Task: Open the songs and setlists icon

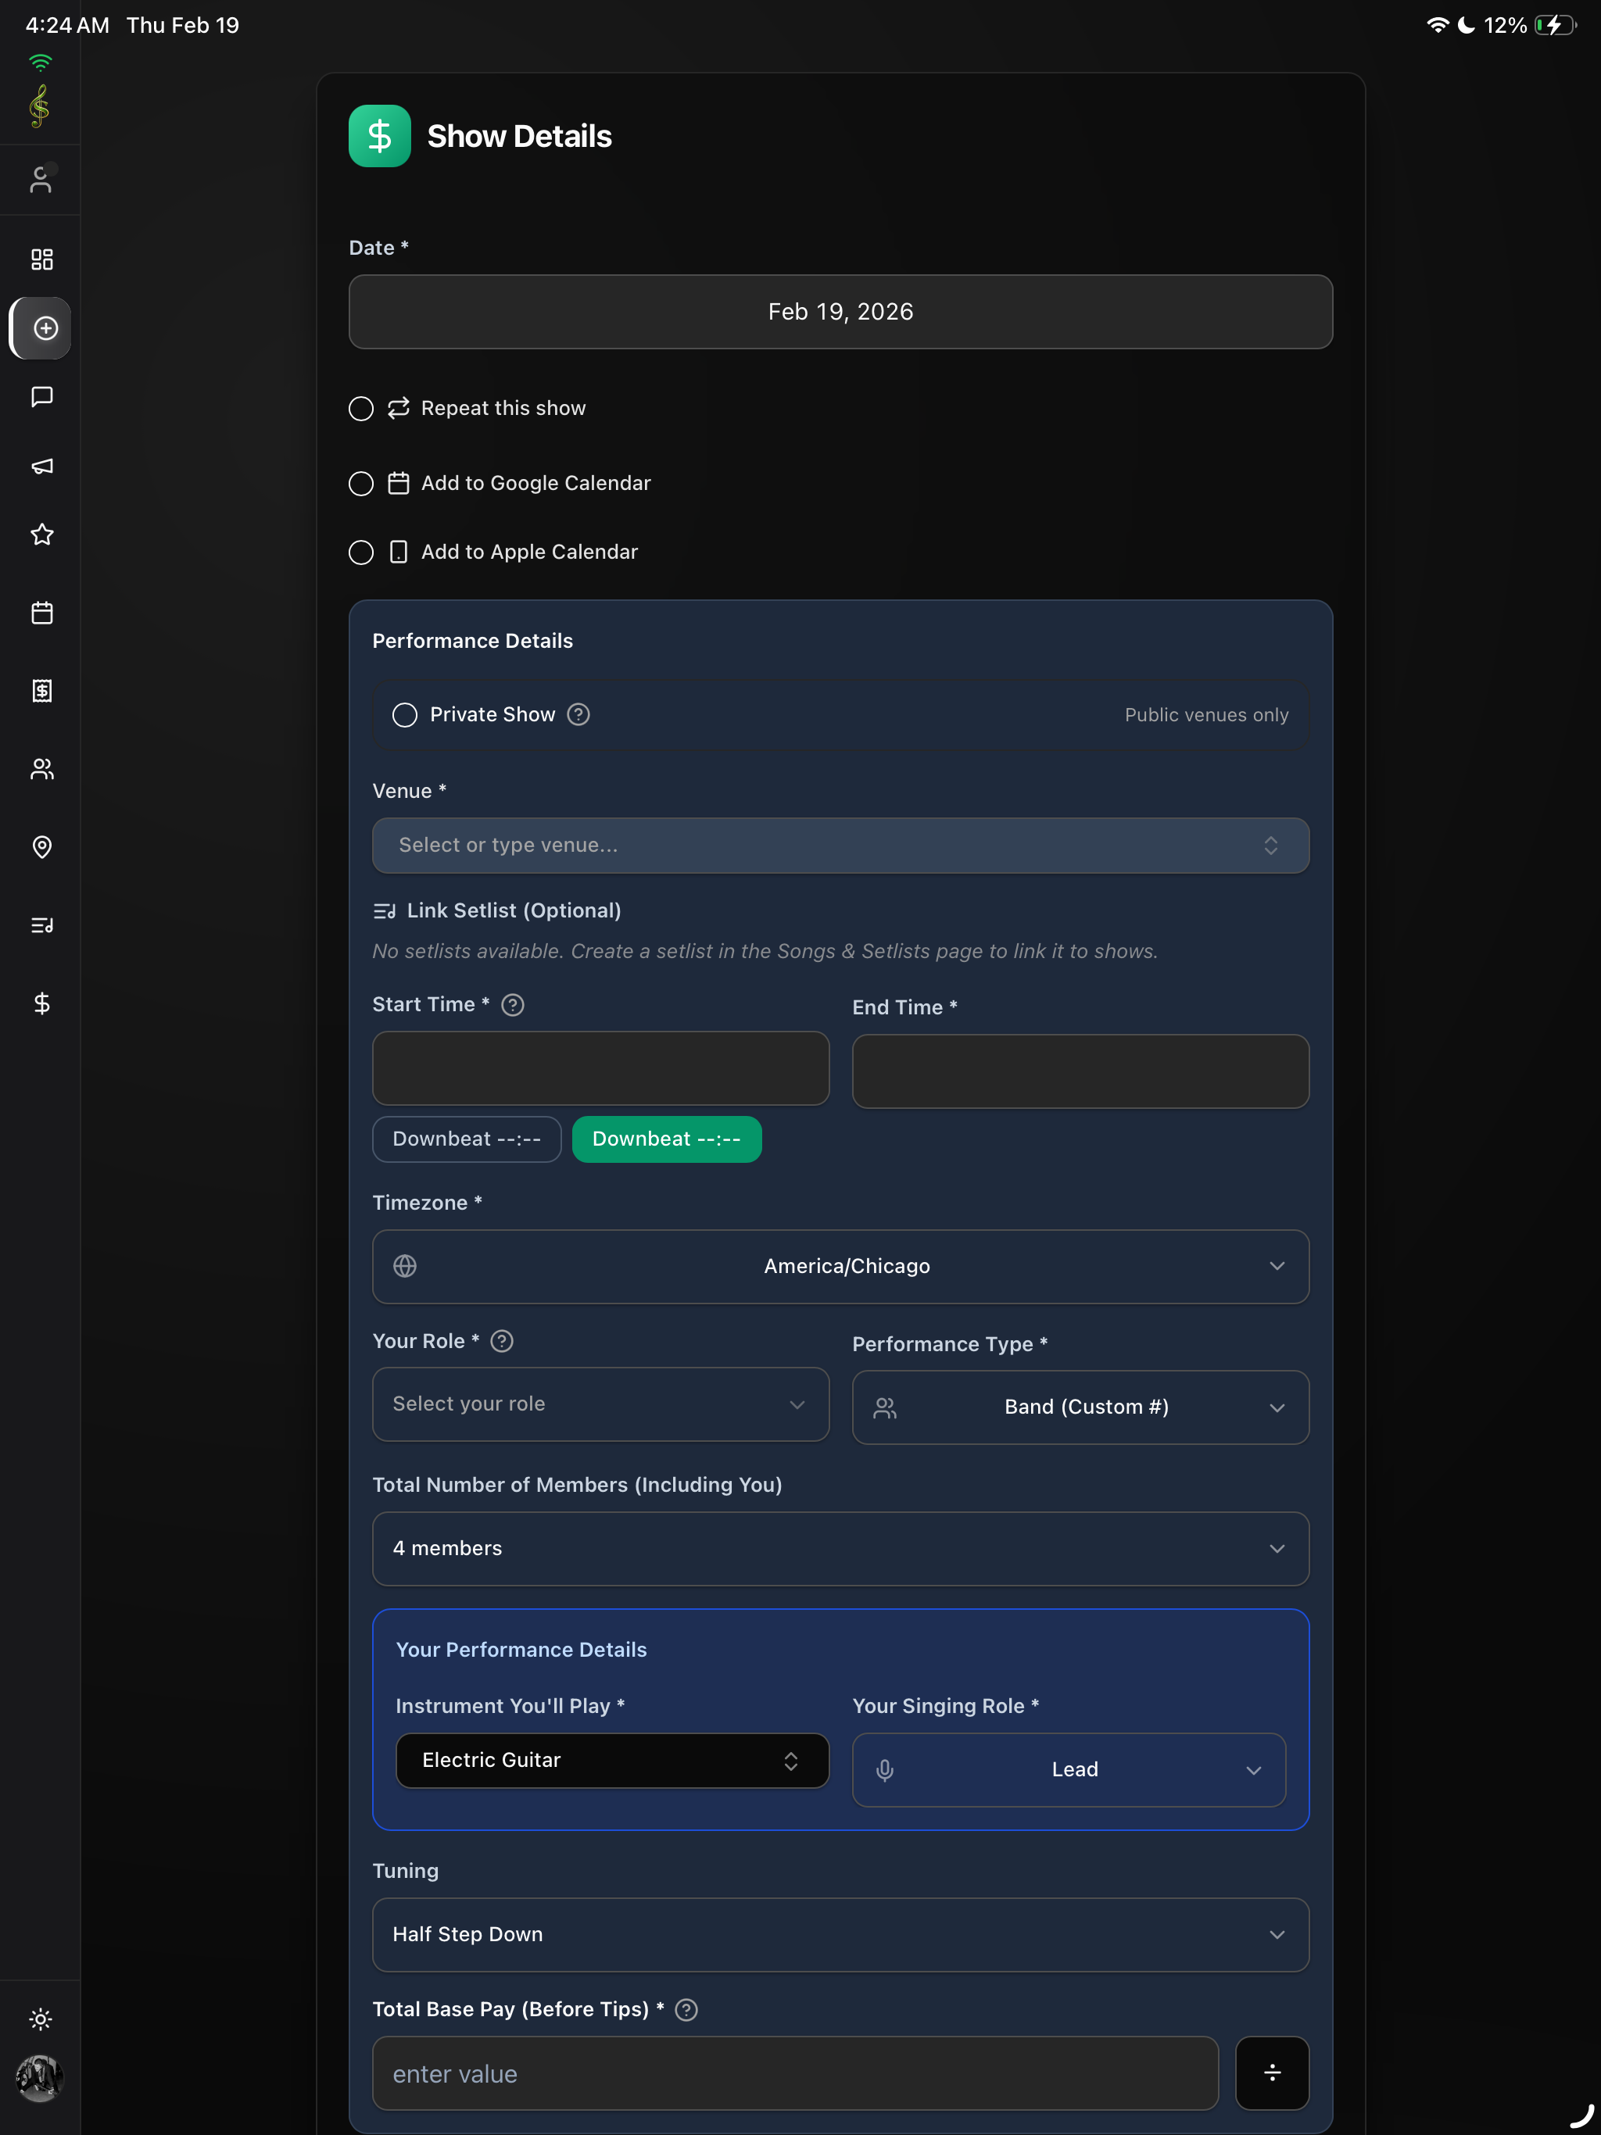Action: pyautogui.click(x=41, y=925)
